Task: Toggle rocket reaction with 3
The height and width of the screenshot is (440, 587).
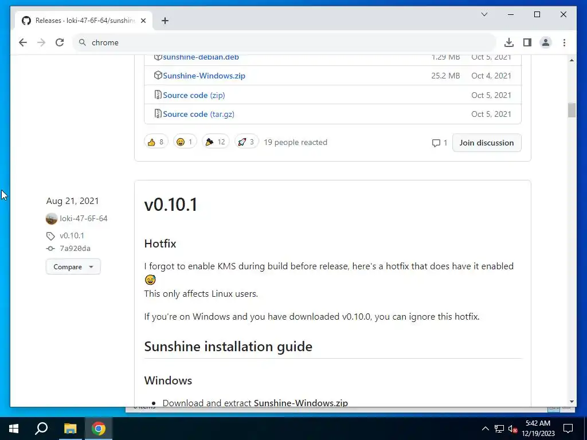Action: click(x=246, y=142)
